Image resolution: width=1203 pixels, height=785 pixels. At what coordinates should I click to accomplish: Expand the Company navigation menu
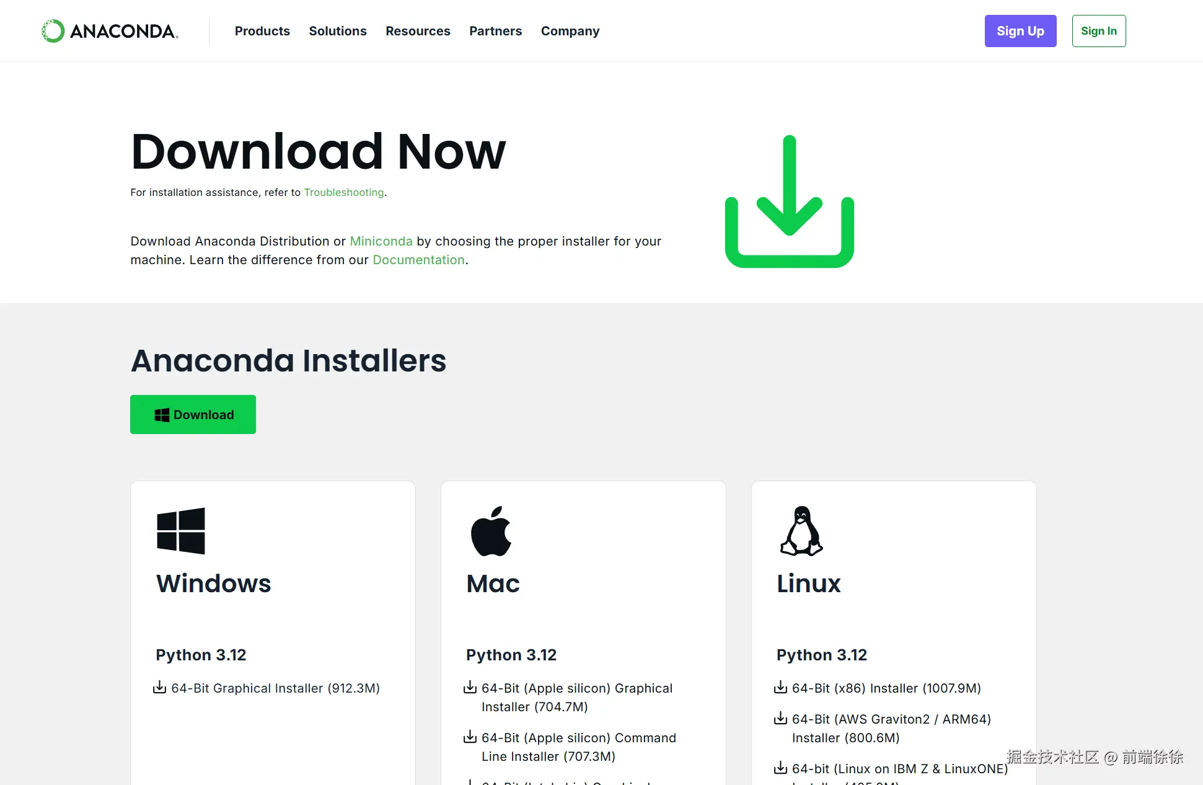tap(570, 31)
